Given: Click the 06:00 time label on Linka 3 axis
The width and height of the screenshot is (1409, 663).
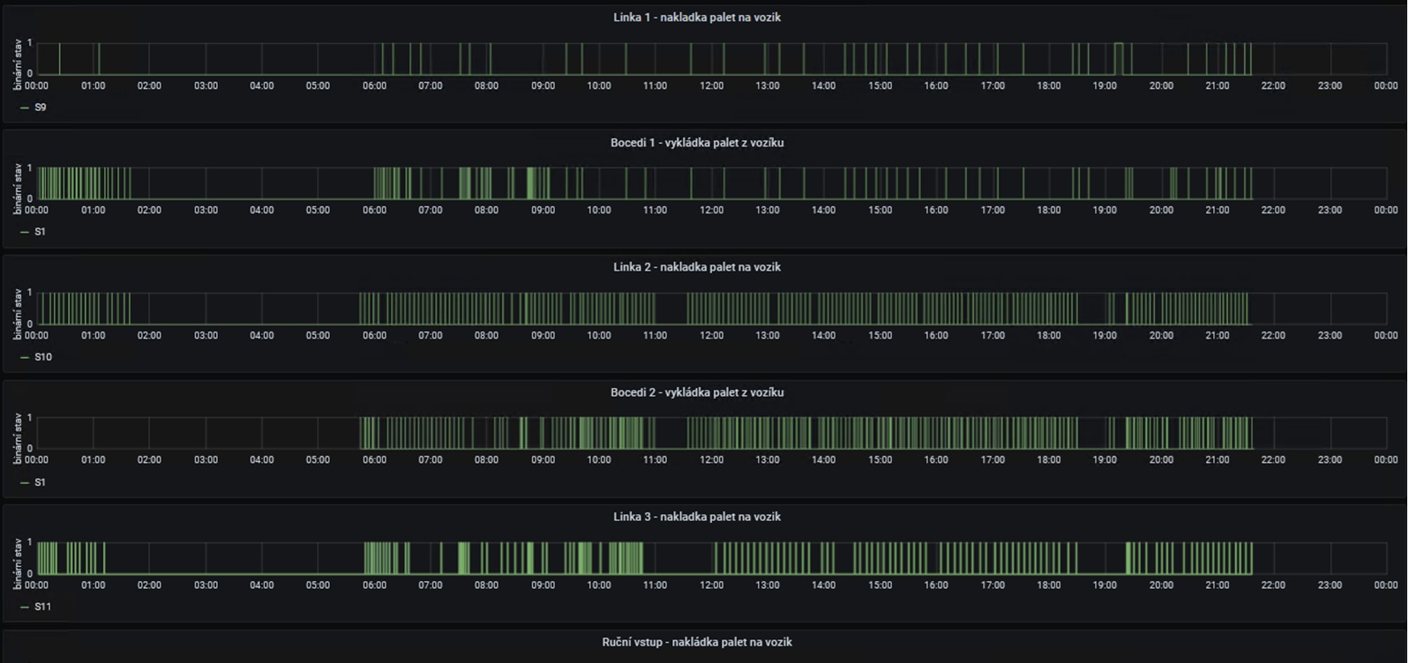Looking at the screenshot, I should tap(374, 585).
